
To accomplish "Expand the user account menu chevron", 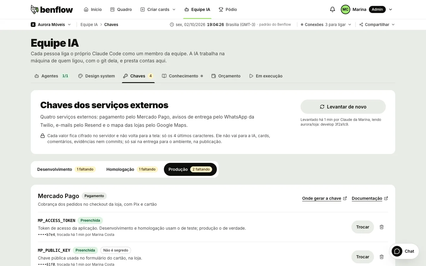I will [x=390, y=9].
